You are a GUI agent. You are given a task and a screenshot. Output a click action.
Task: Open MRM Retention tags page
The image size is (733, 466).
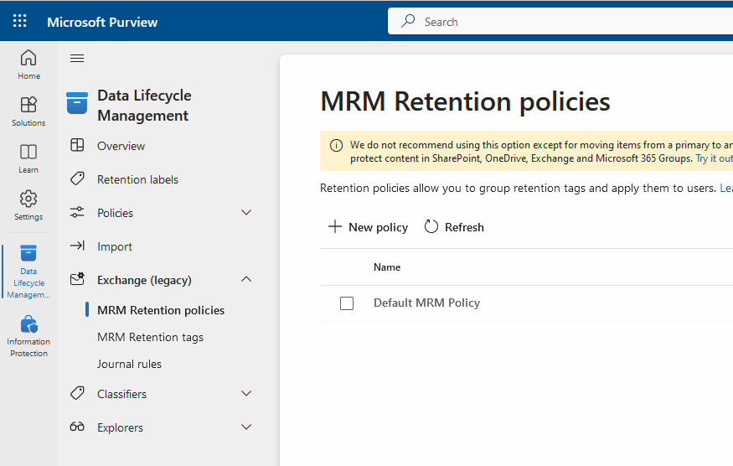[150, 337]
